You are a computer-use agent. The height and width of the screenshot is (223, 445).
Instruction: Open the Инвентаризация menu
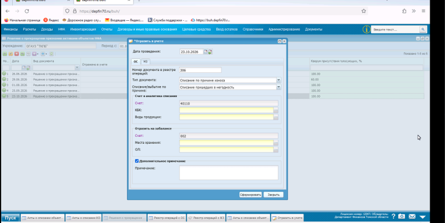coord(83,29)
